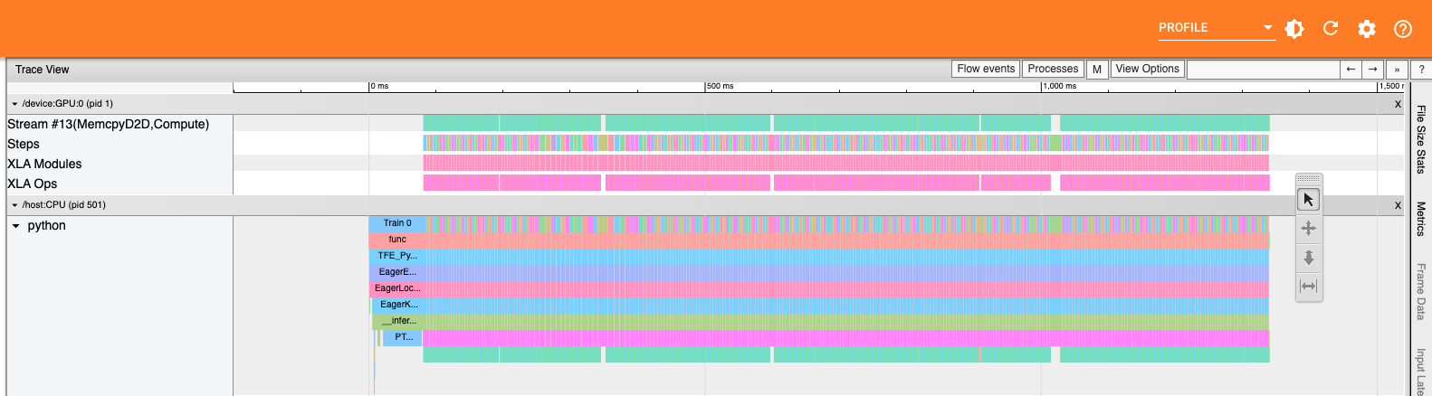Select the Train 0 event slice
Image resolution: width=1432 pixels, height=396 pixels.
coord(397,223)
